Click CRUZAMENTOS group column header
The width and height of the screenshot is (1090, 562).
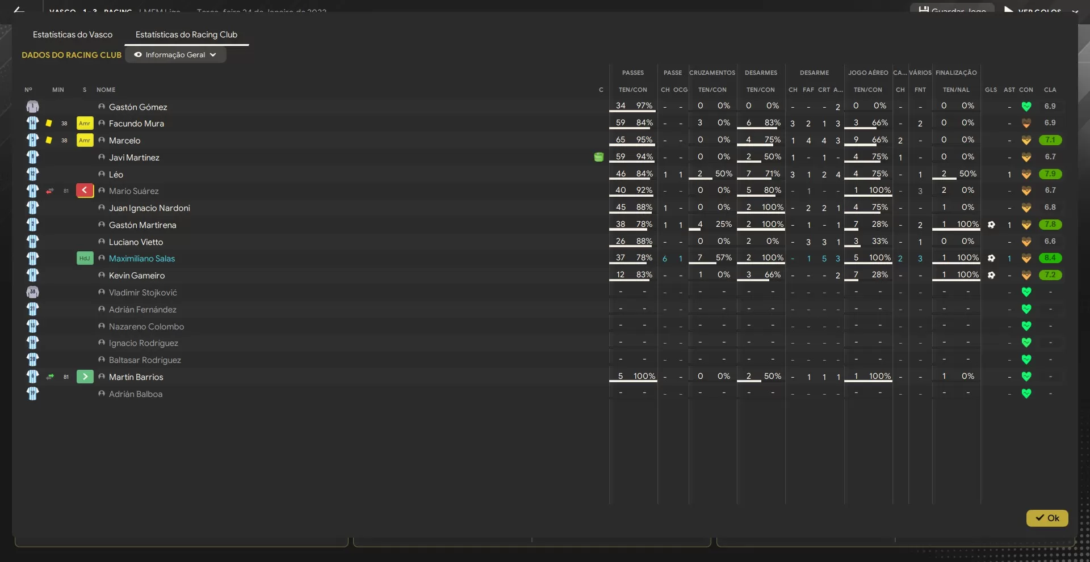coord(712,73)
